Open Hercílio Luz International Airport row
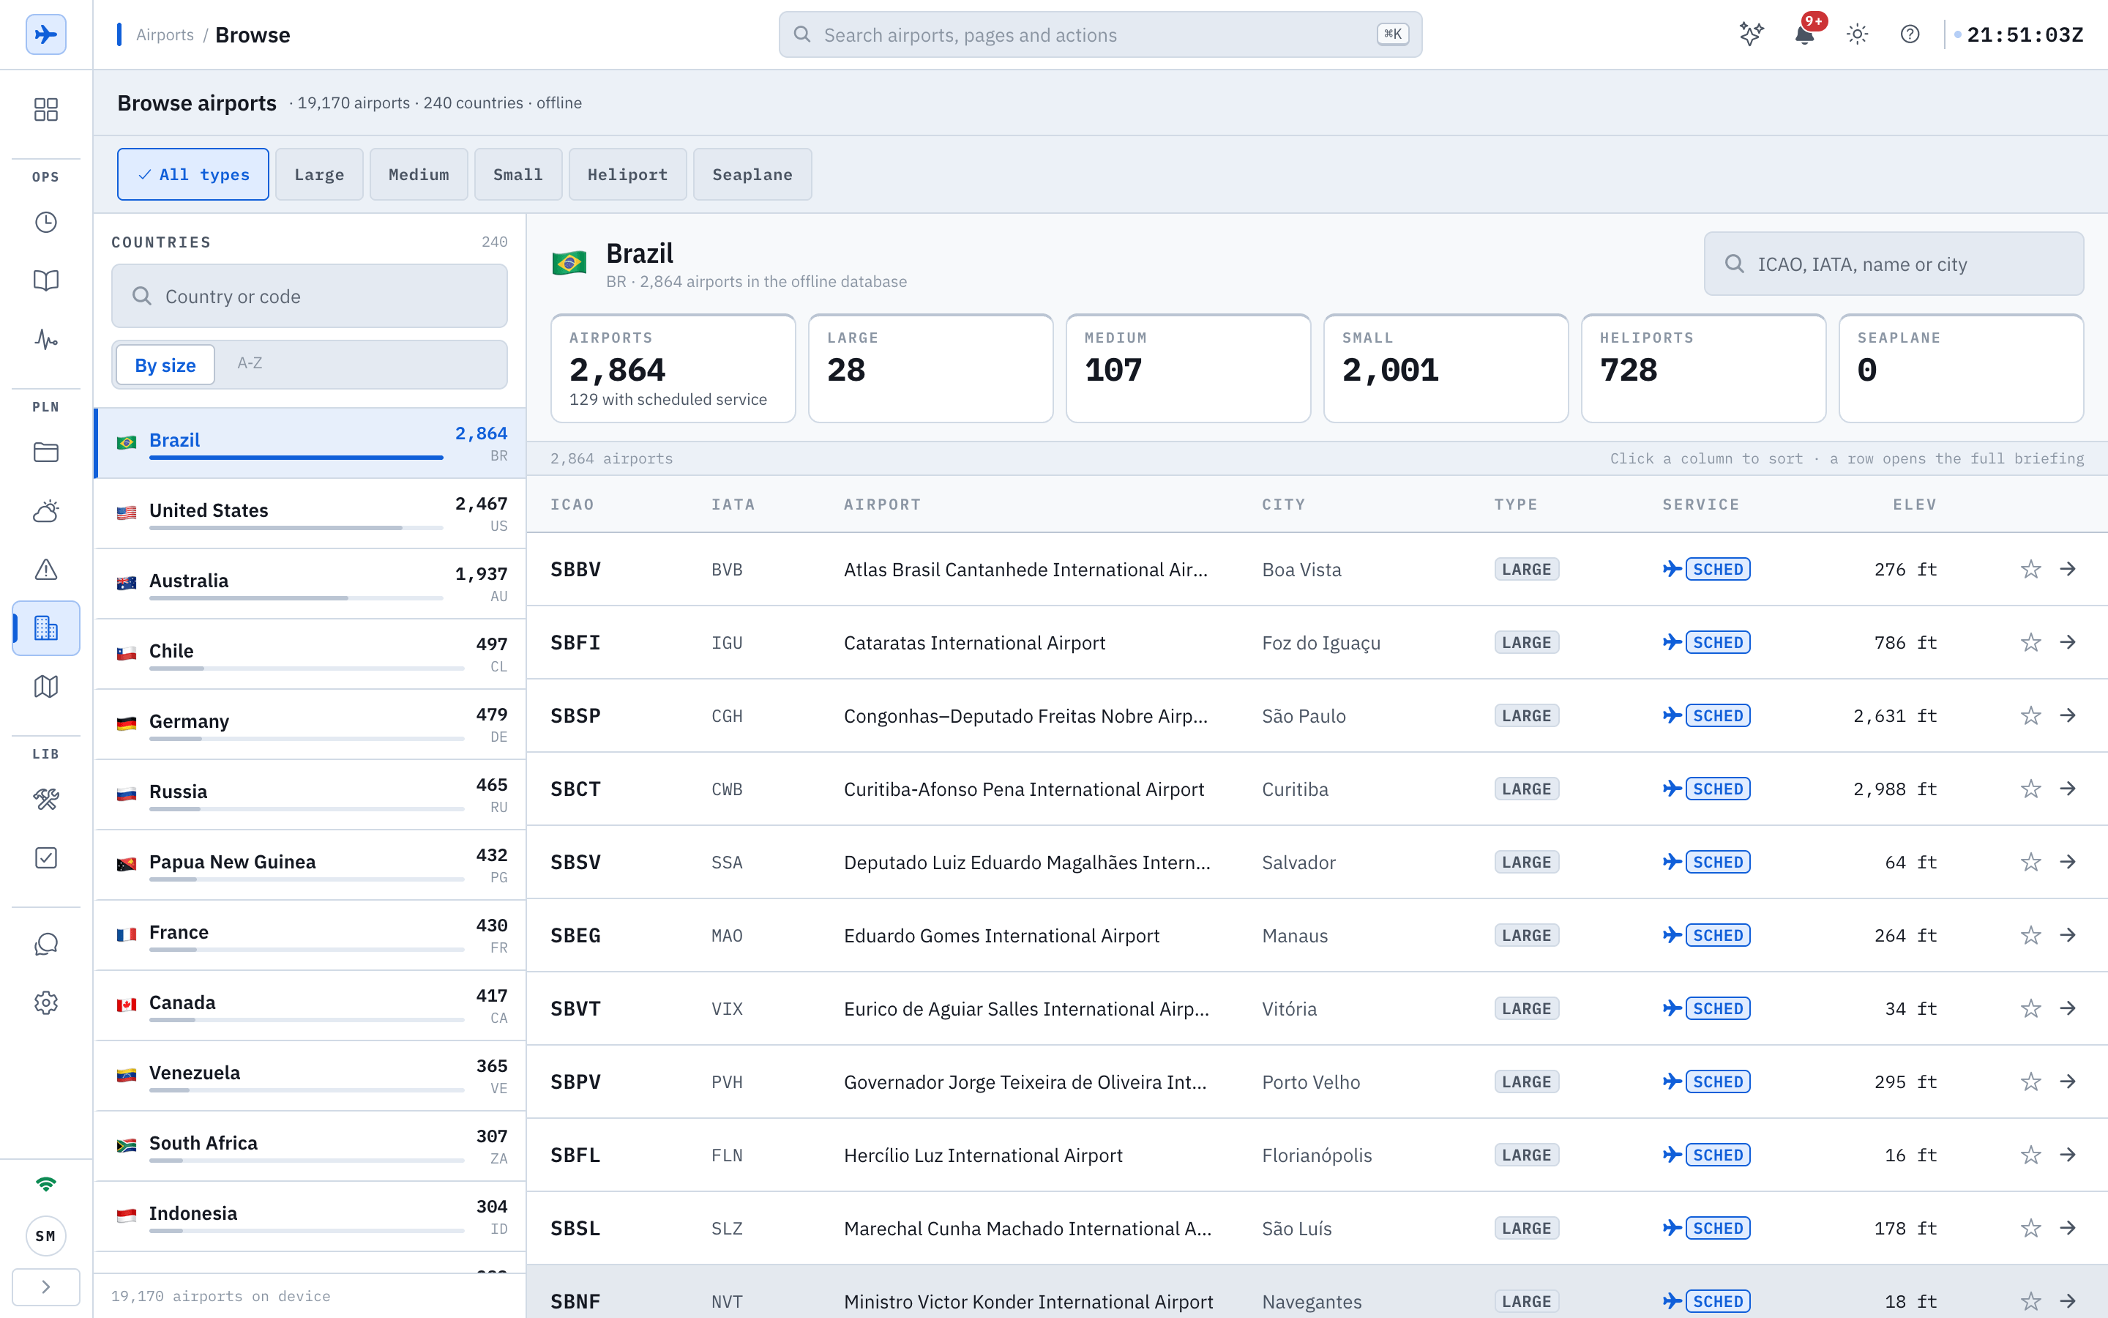The height and width of the screenshot is (1318, 2108). click(1317, 1155)
